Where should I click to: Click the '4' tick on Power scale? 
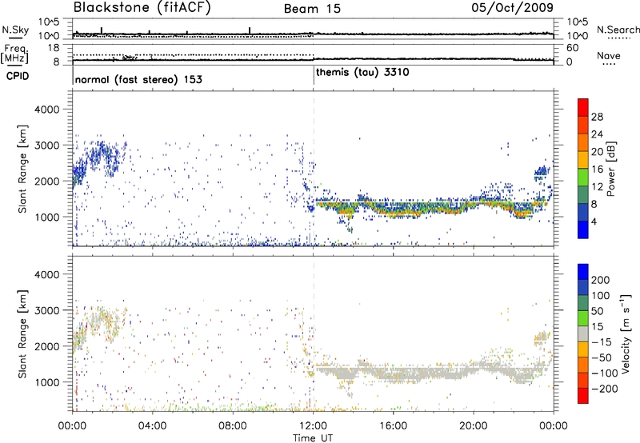coord(594,221)
